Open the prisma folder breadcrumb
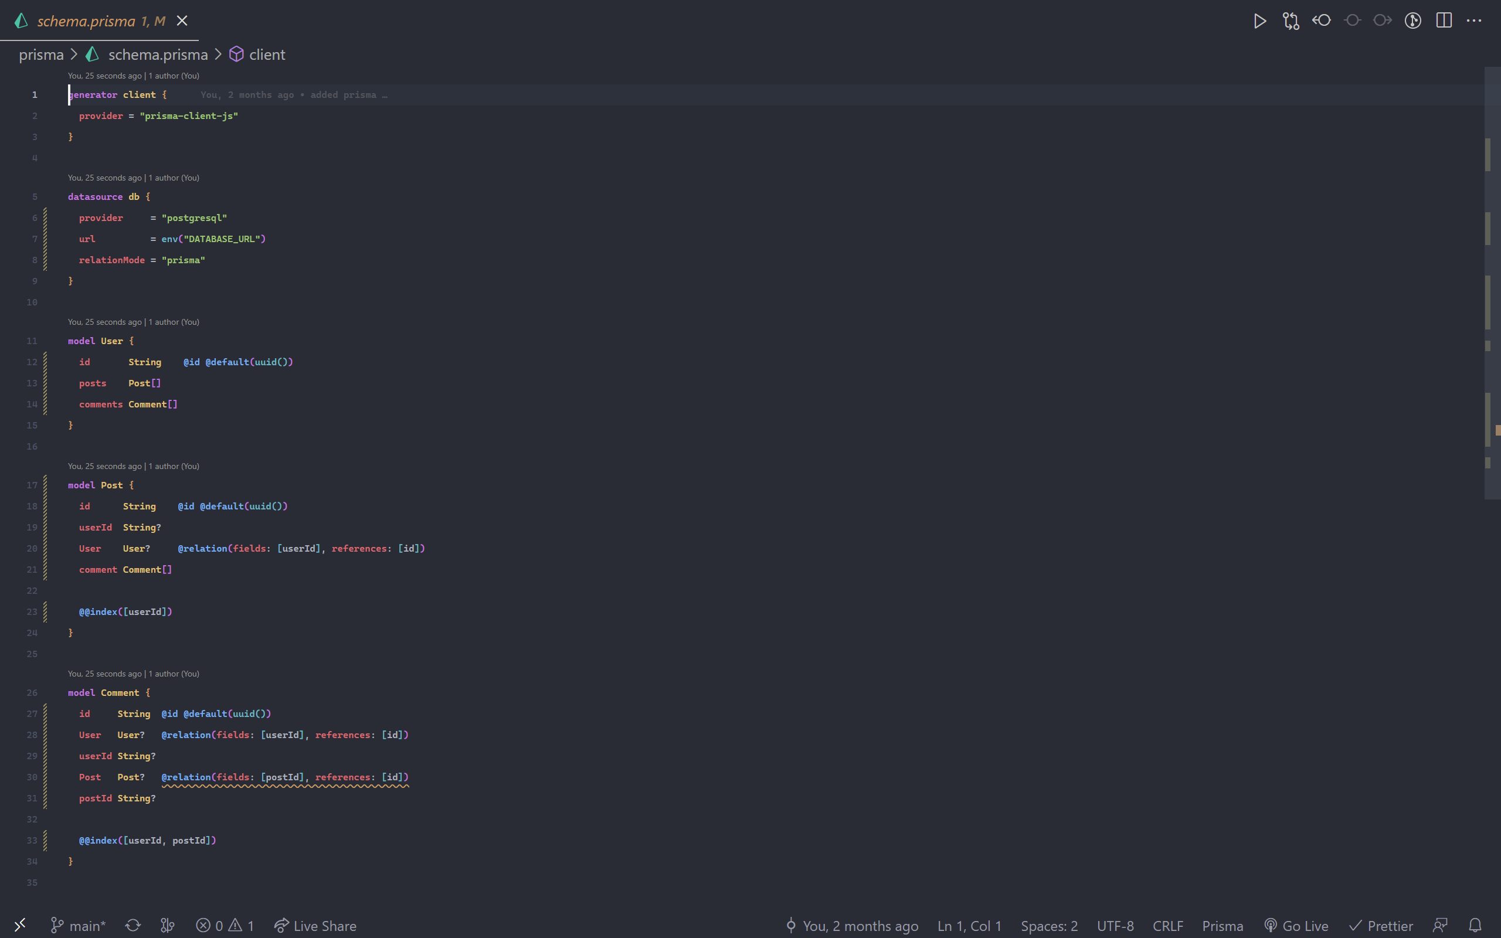Viewport: 1501px width, 938px height. click(x=41, y=55)
